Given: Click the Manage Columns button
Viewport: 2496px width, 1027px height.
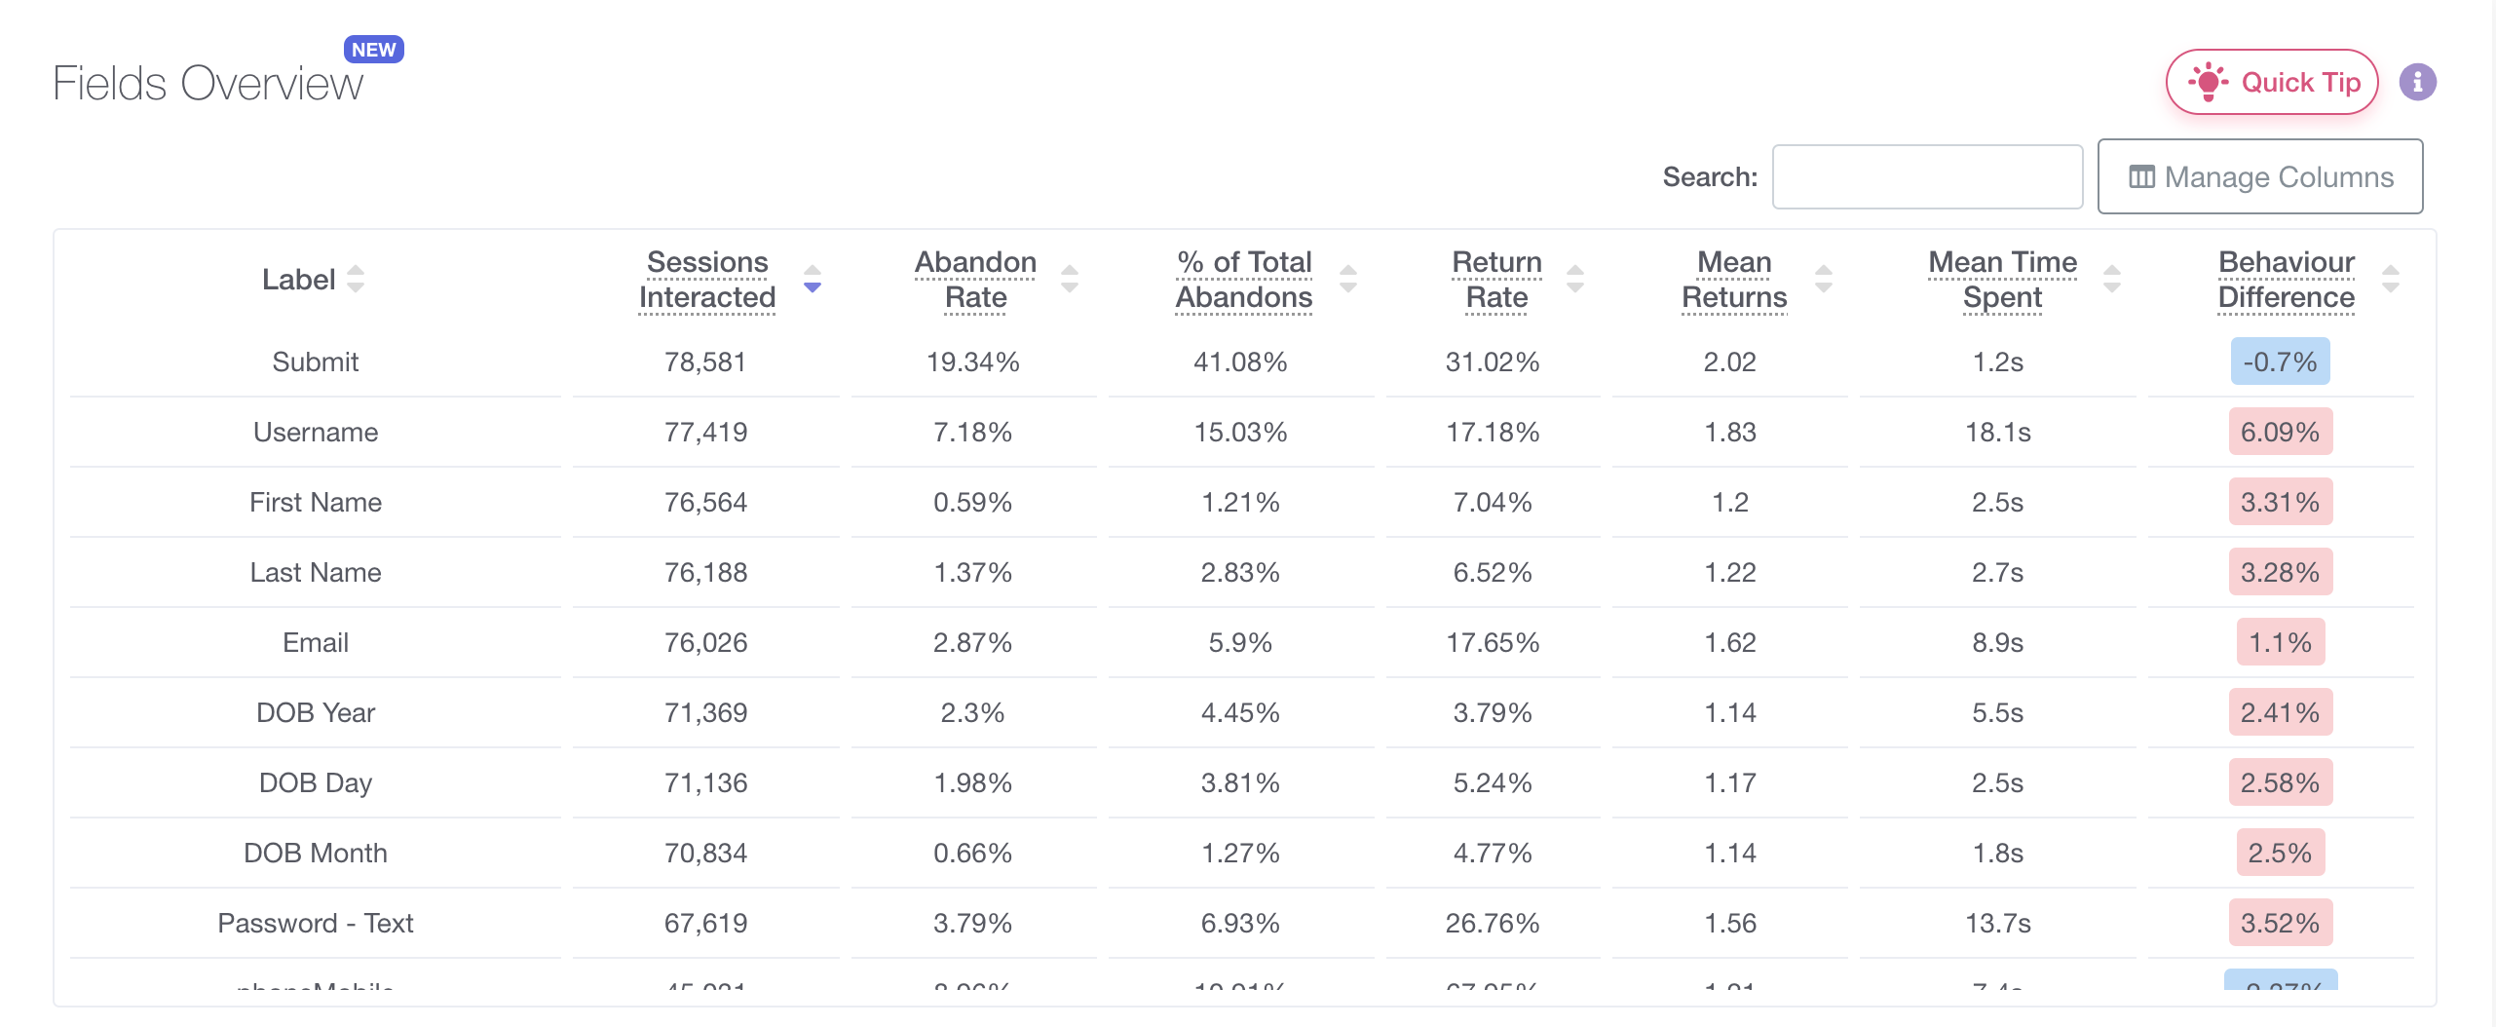Looking at the screenshot, I should (x=2259, y=177).
